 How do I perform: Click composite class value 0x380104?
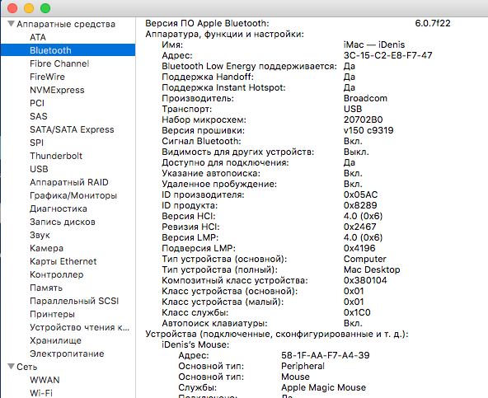(365, 280)
